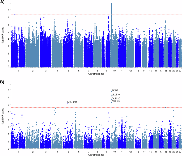Click the y-axis value 8 in panel A

pyautogui.click(x=8, y=10)
